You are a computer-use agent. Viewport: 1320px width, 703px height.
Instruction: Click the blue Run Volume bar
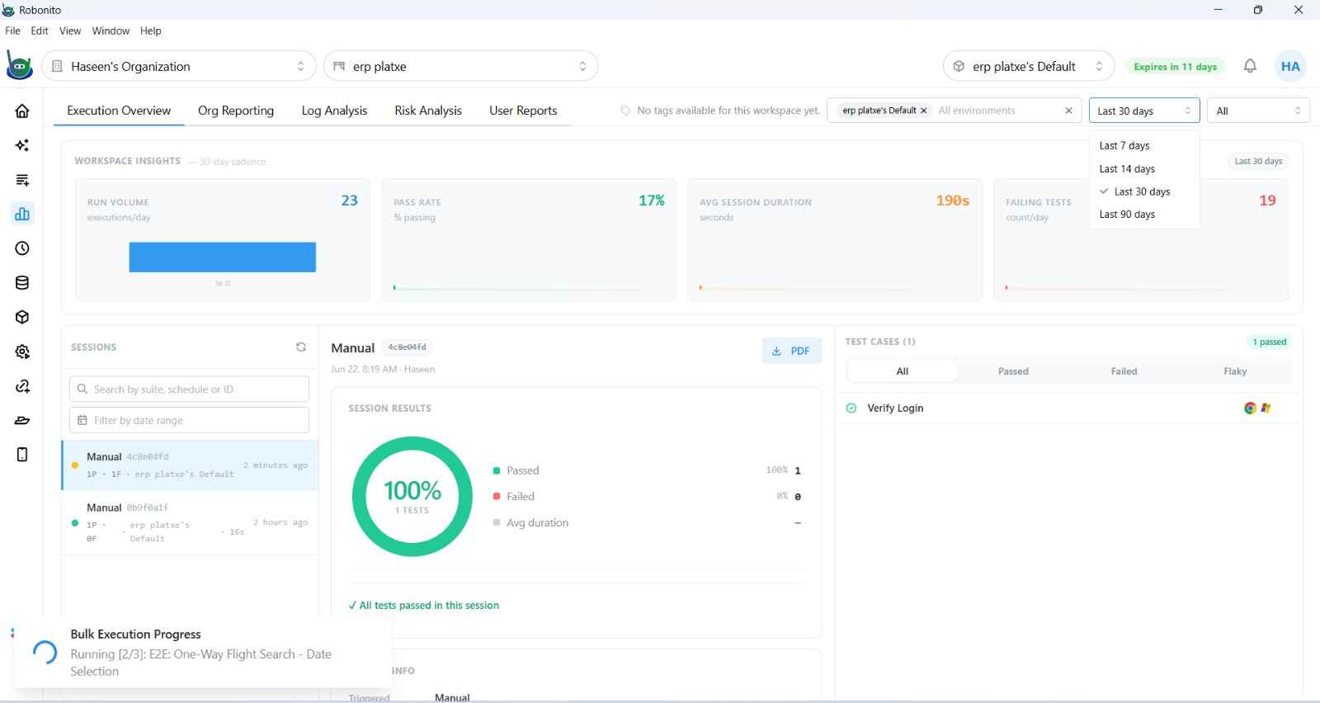223,257
